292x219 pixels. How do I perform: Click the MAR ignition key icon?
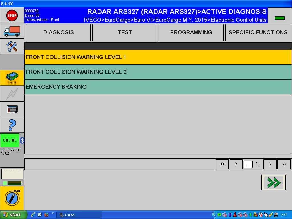click(12, 198)
